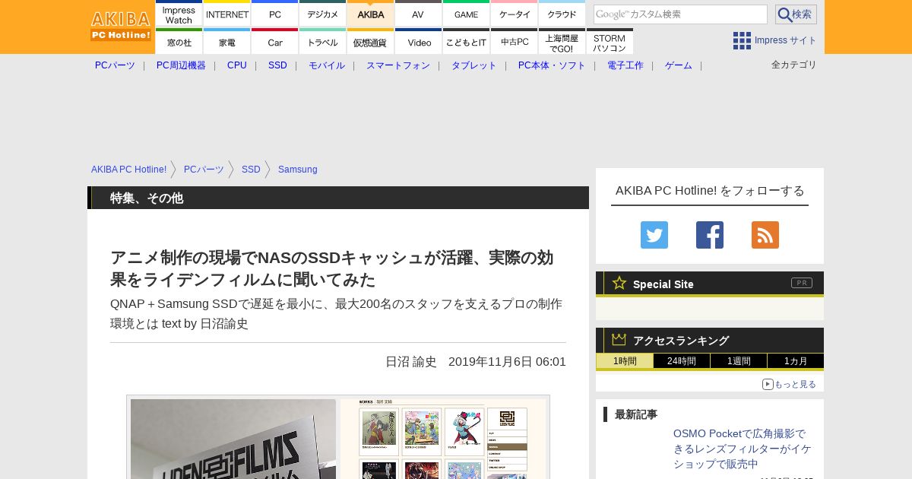This screenshot has width=912, height=479.
Task: Open the Facebook follow icon
Action: point(709,235)
